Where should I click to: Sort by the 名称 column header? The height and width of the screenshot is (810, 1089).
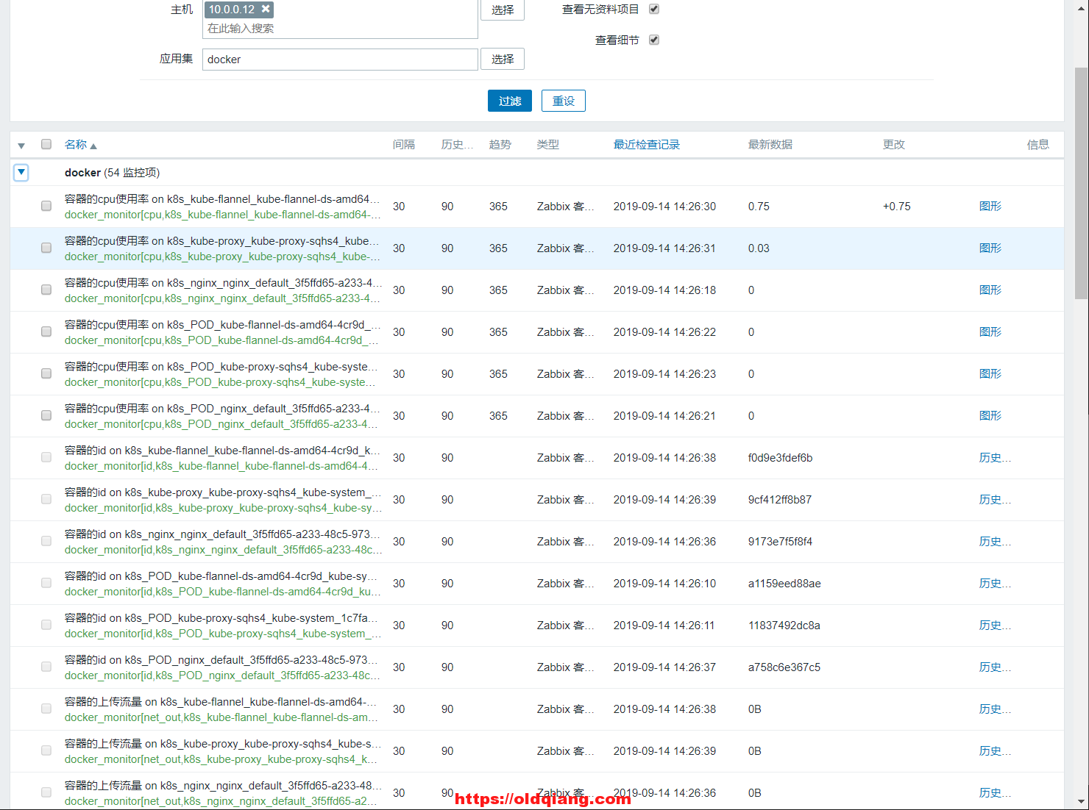click(76, 145)
